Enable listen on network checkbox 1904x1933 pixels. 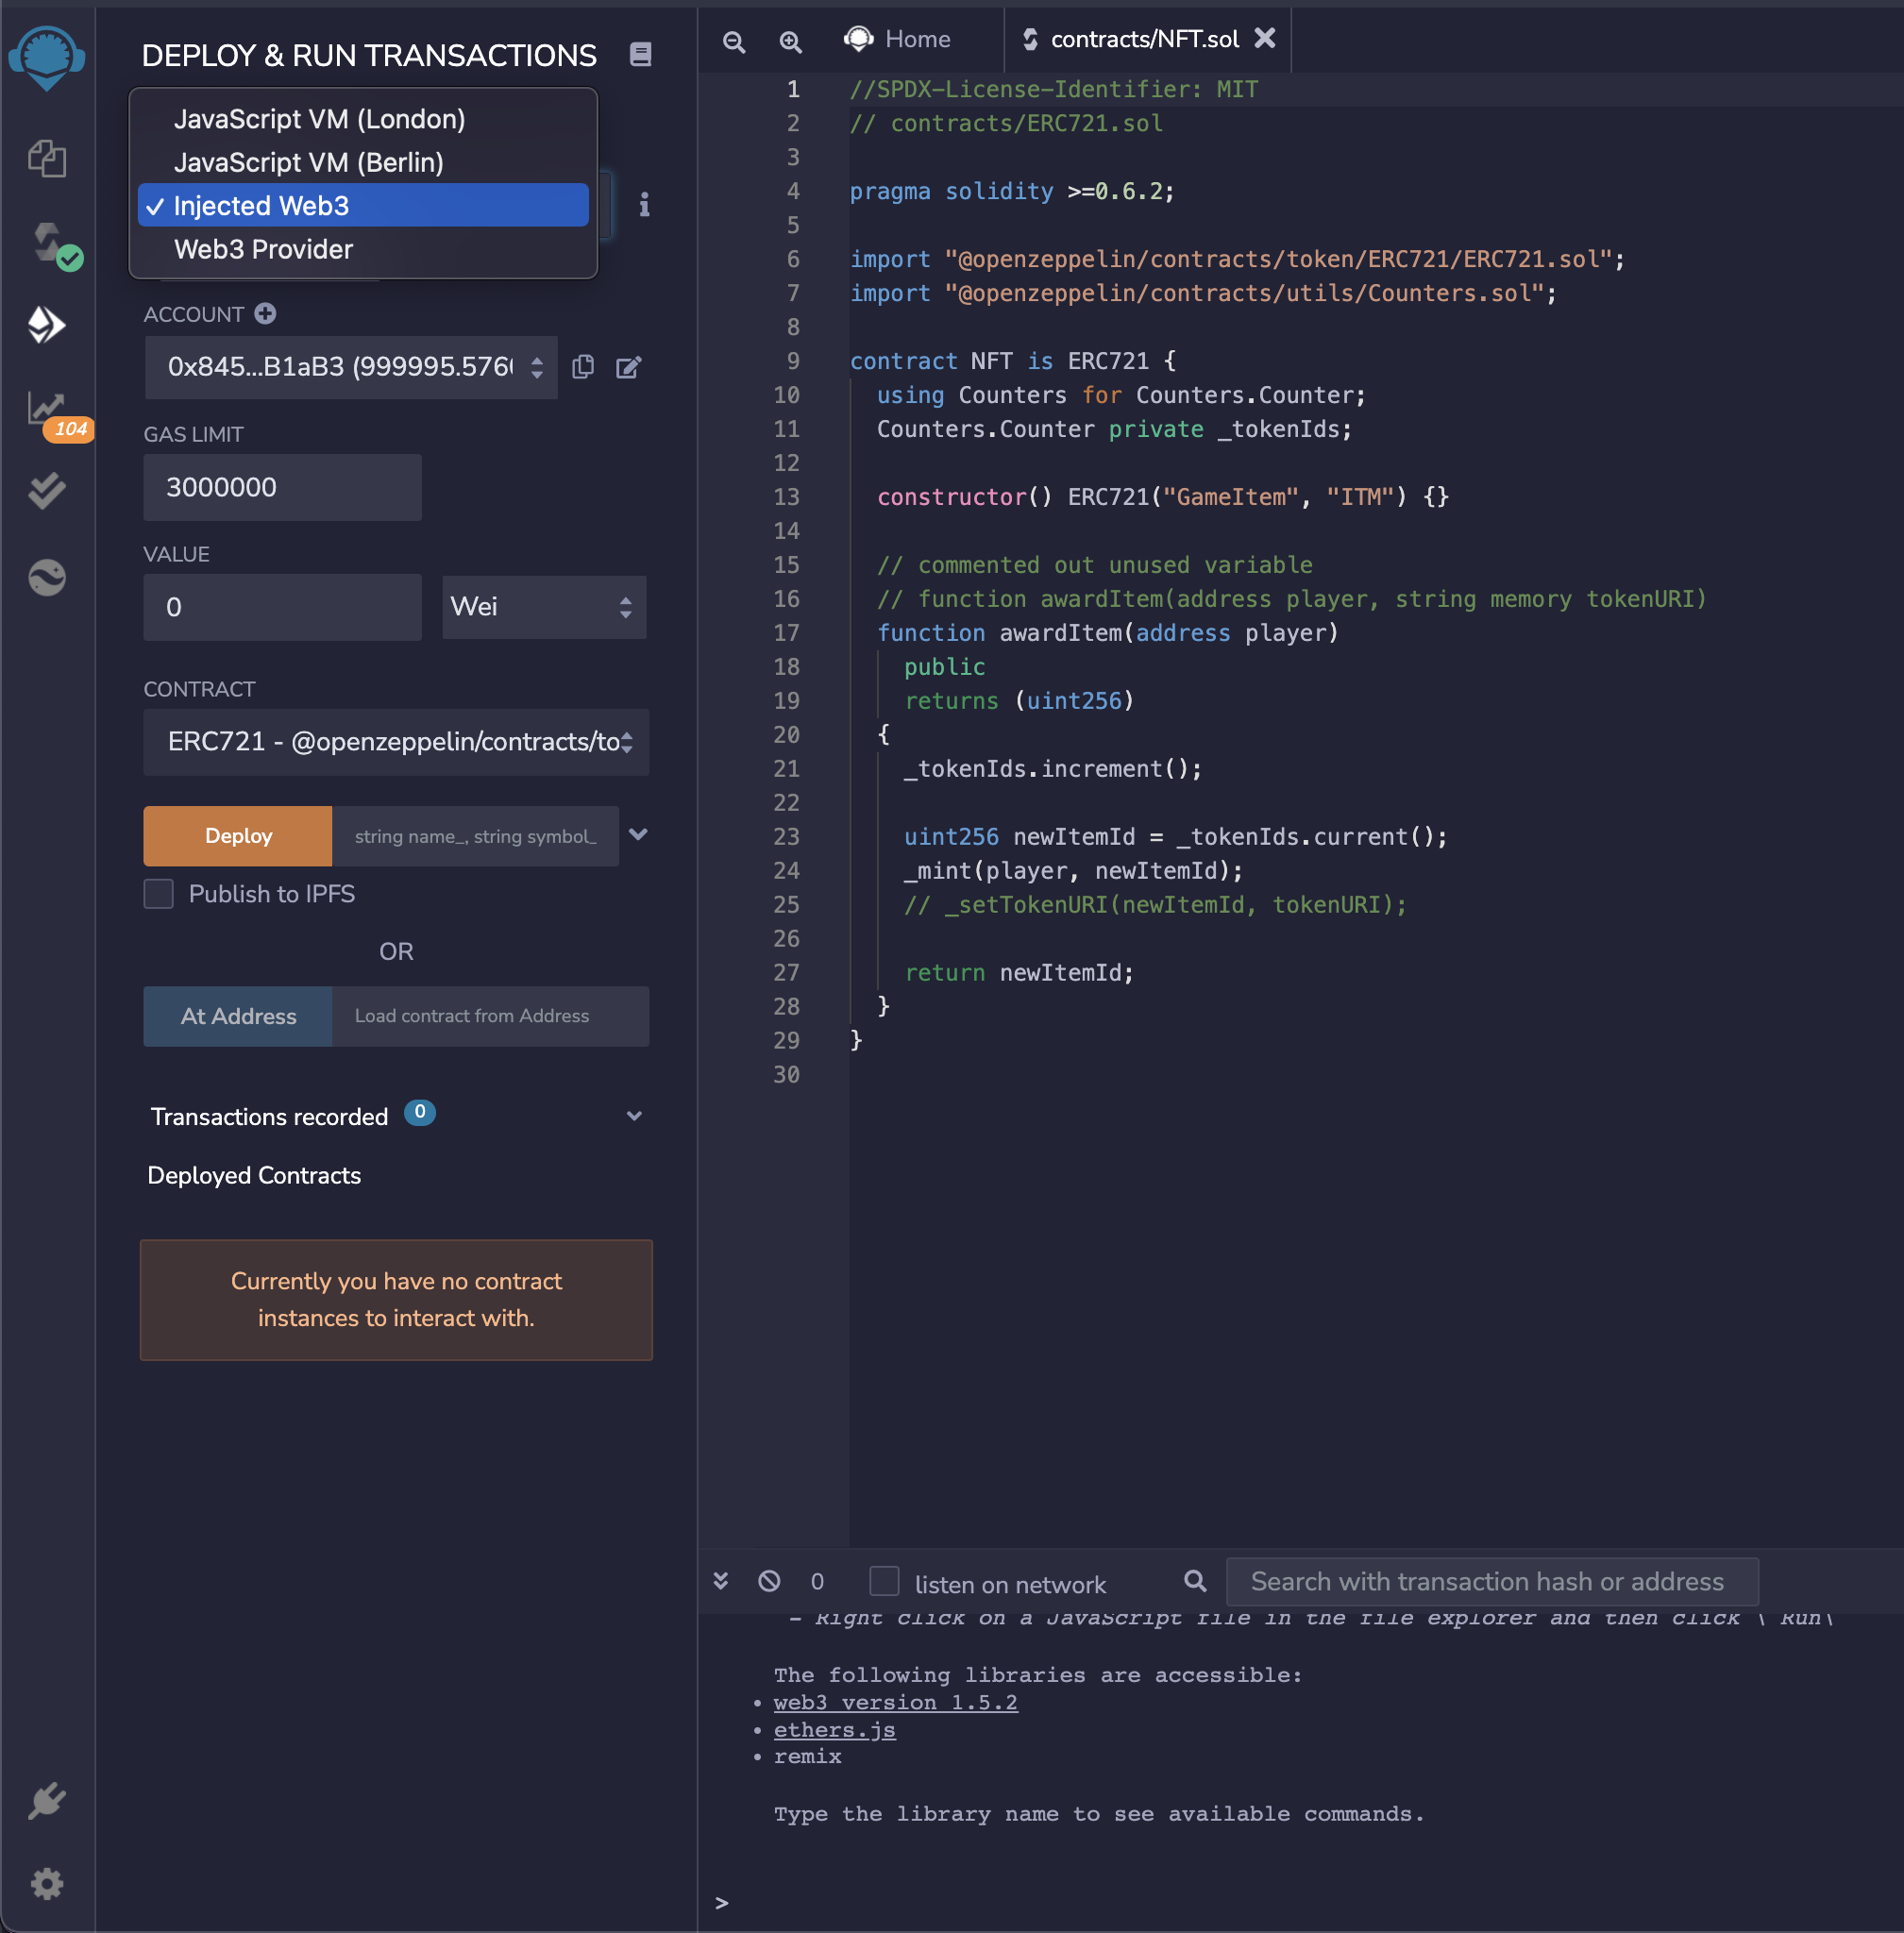pyautogui.click(x=884, y=1581)
